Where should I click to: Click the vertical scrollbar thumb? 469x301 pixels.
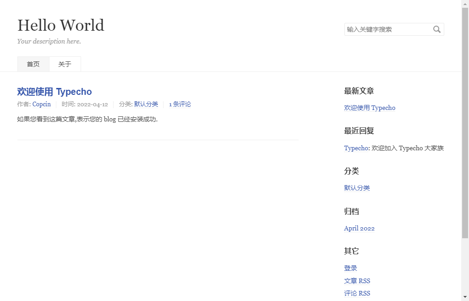[465, 123]
